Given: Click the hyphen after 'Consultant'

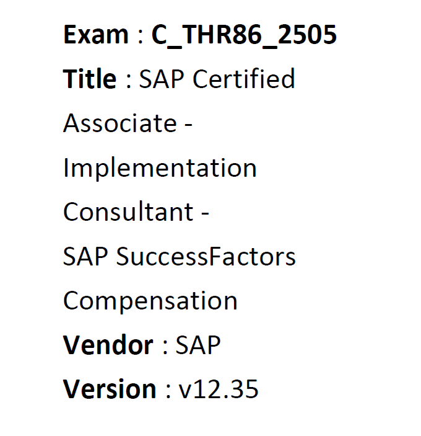Looking at the screenshot, I should tap(205, 215).
